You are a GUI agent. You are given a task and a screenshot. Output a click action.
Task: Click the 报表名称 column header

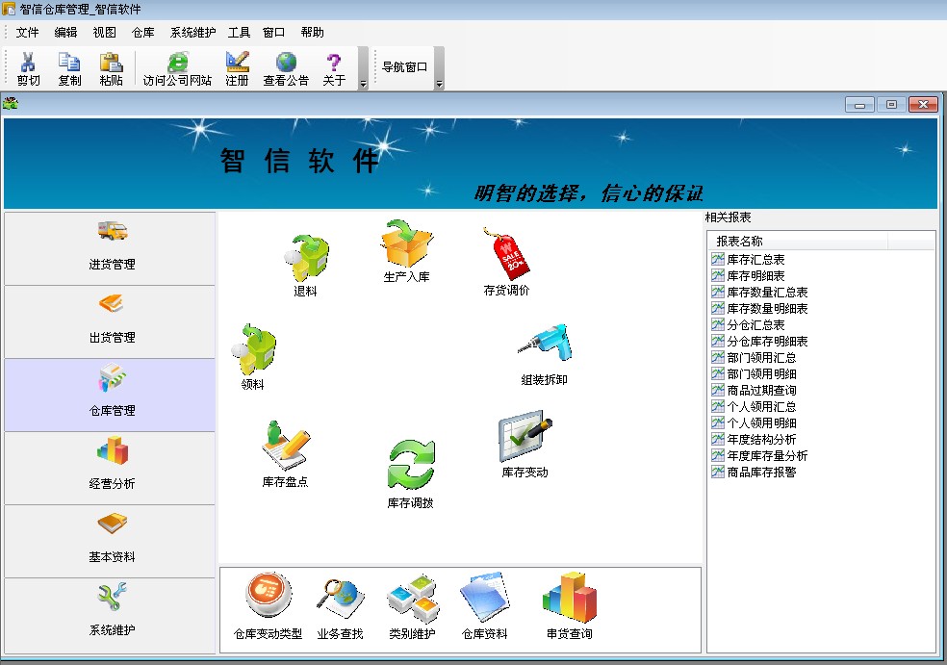point(797,241)
